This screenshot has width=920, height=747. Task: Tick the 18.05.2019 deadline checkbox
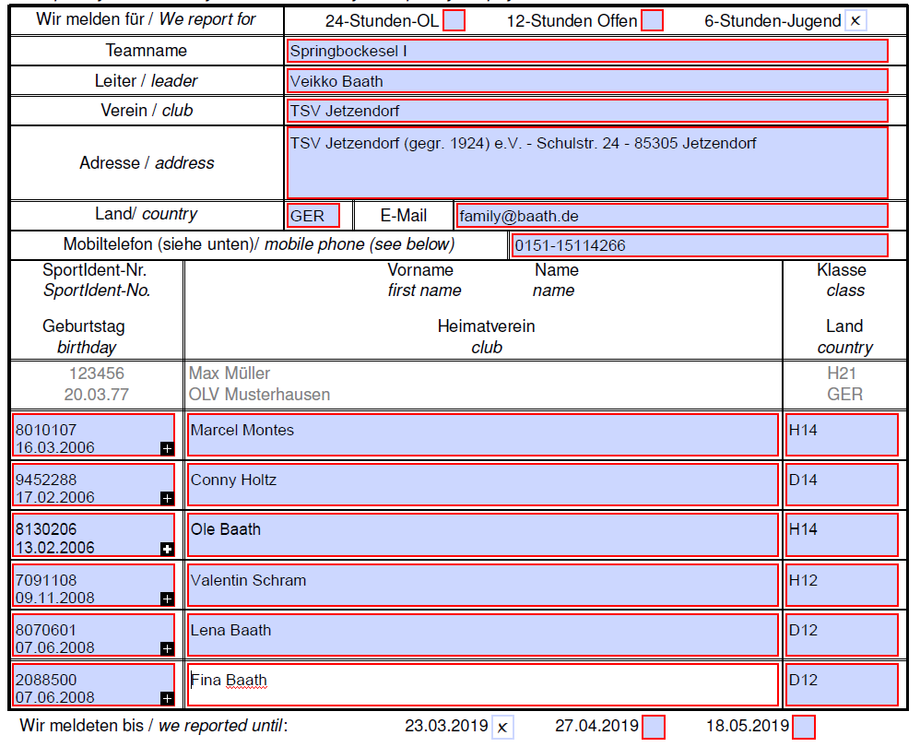(804, 728)
